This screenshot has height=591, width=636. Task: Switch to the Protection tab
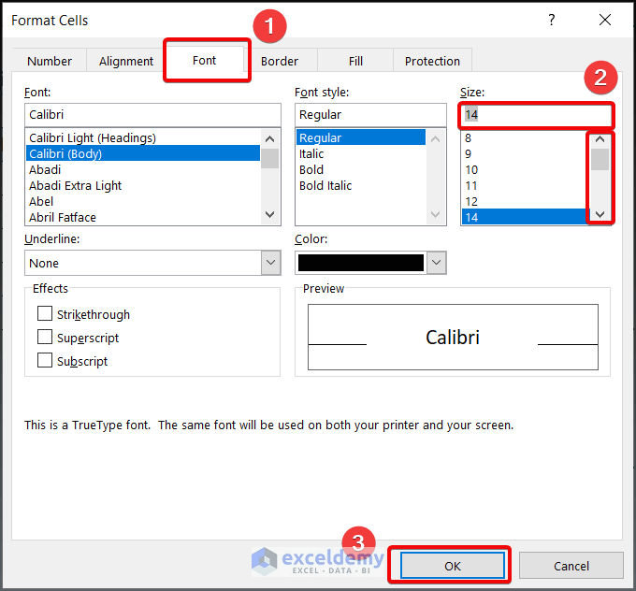[x=432, y=61]
